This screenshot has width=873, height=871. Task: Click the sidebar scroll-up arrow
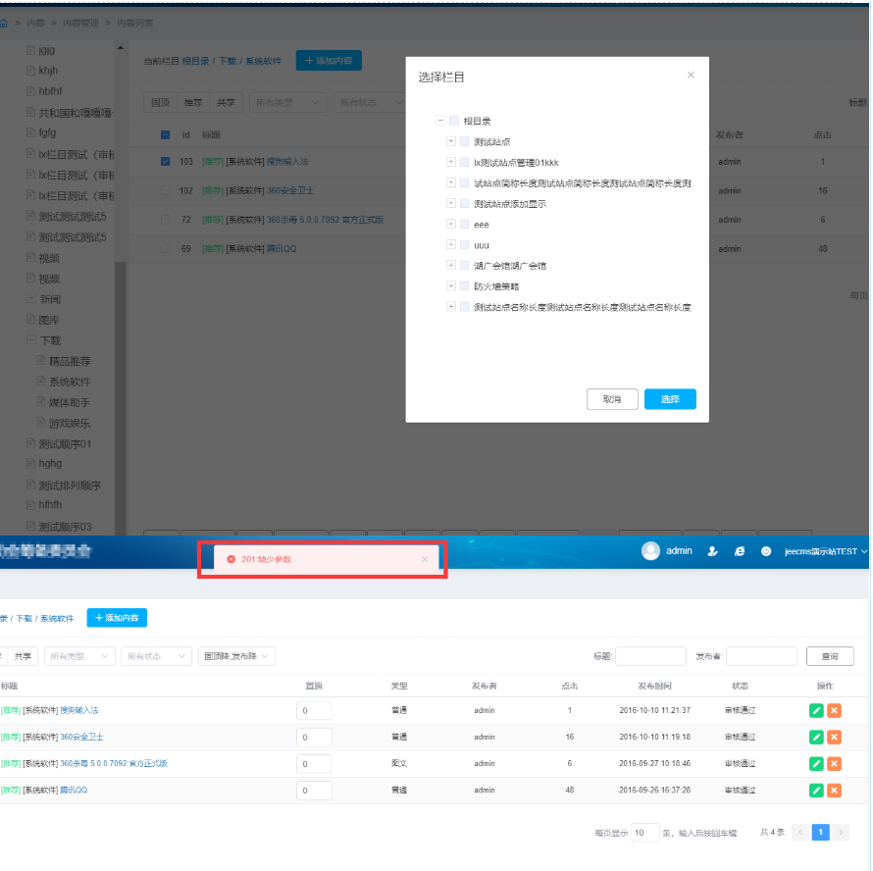tap(121, 48)
